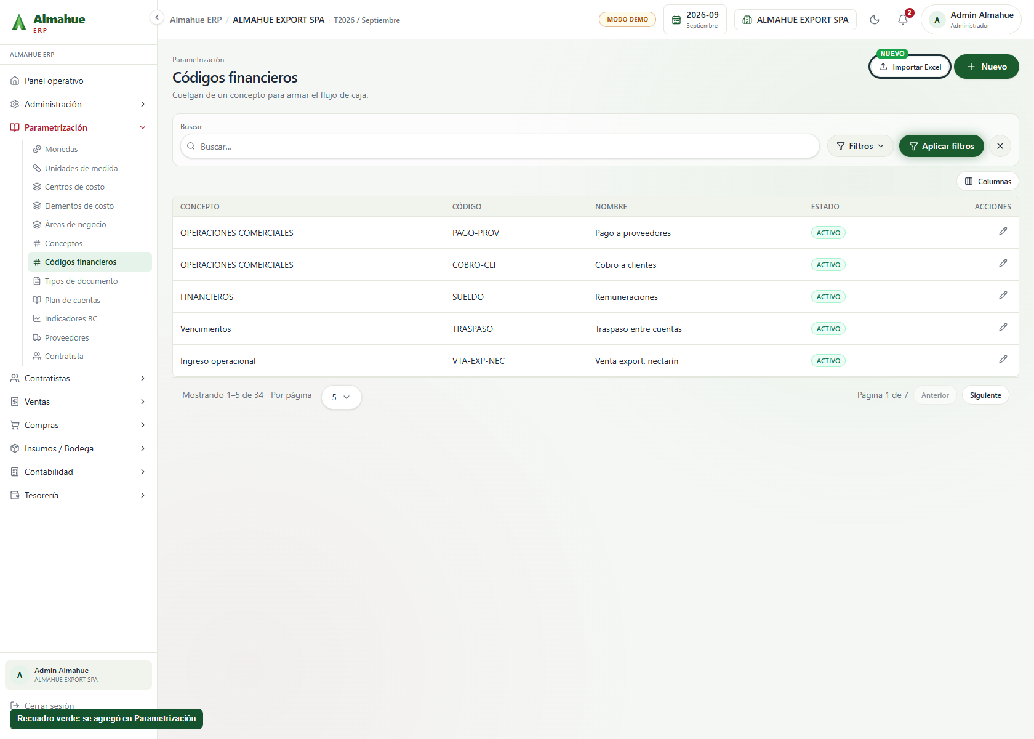Open the Columnas selector
Screen dimensions: 1034x739
click(x=987, y=181)
